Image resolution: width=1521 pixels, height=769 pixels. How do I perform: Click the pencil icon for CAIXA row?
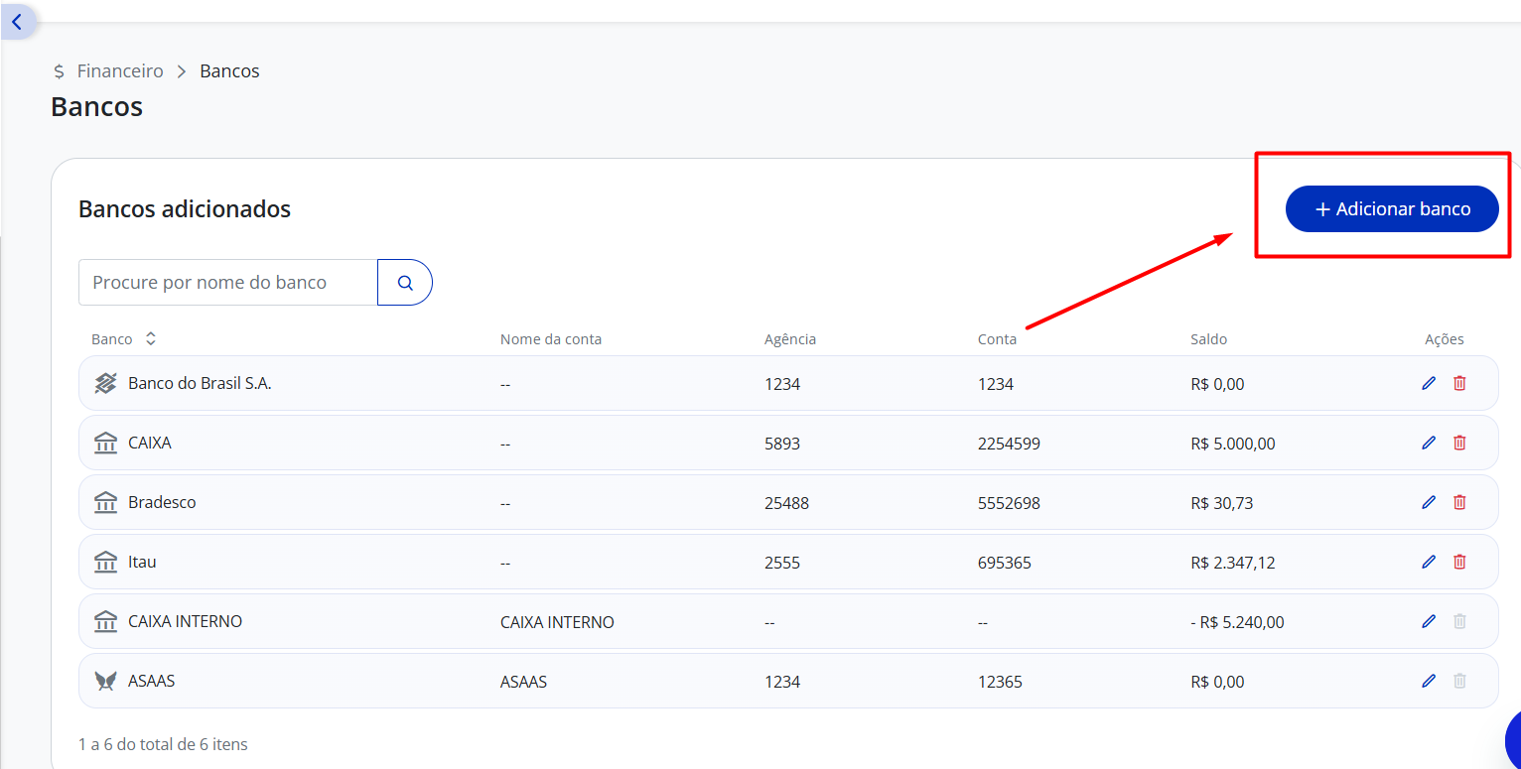(1429, 443)
